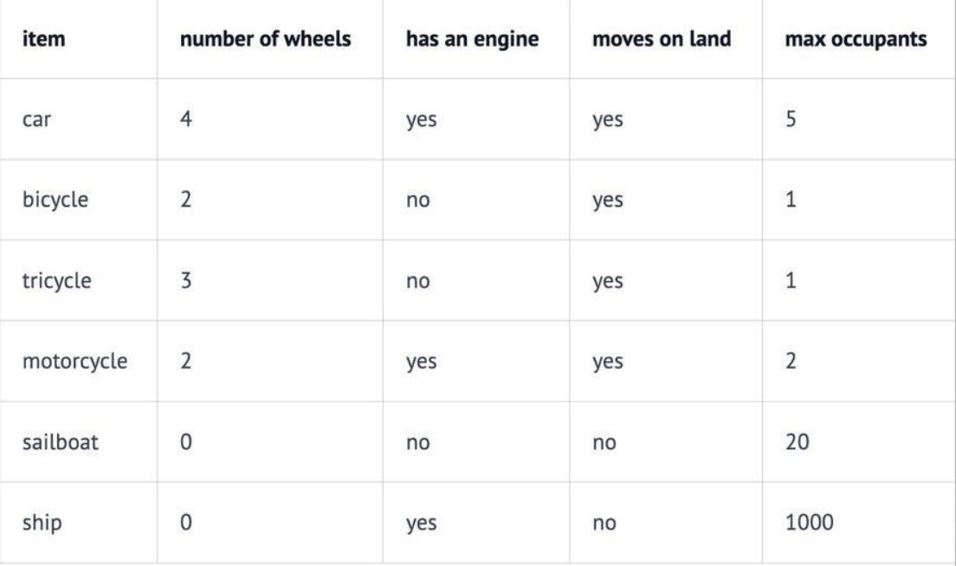The image size is (956, 566).
Task: Select ship's max occupants value 1000
Action: coord(809,522)
